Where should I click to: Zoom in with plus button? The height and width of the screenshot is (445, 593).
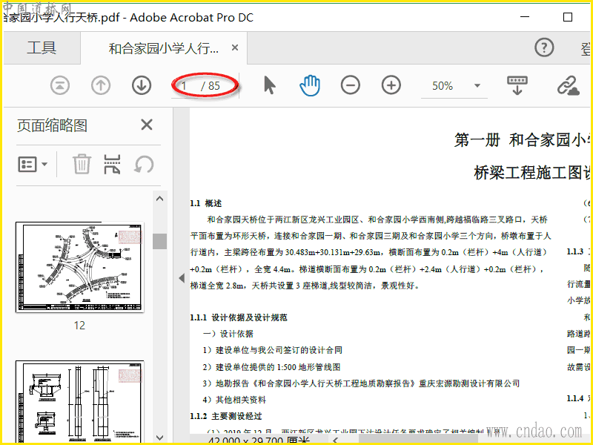pyautogui.click(x=391, y=85)
